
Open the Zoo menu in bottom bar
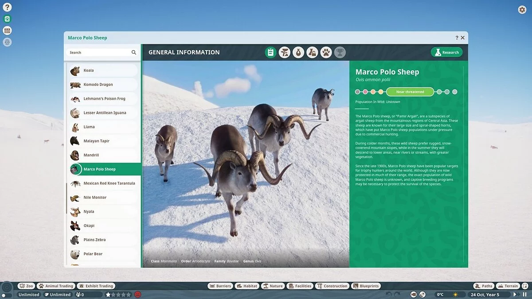26,286
